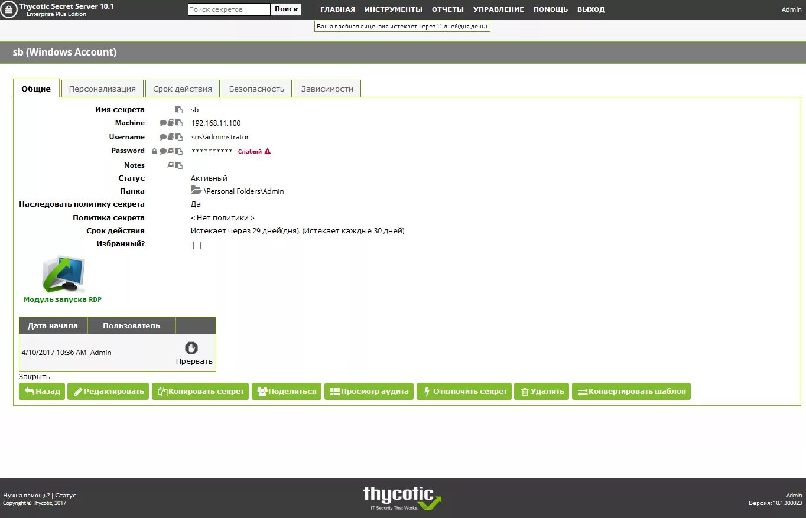Open the Password field history book icon

tap(171, 151)
